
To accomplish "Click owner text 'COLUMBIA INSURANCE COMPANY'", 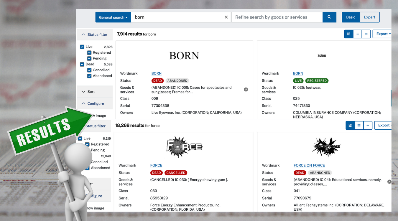I will click(323, 113).
